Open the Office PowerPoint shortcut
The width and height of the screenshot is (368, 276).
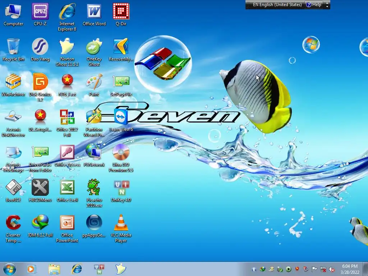pyautogui.click(x=67, y=229)
